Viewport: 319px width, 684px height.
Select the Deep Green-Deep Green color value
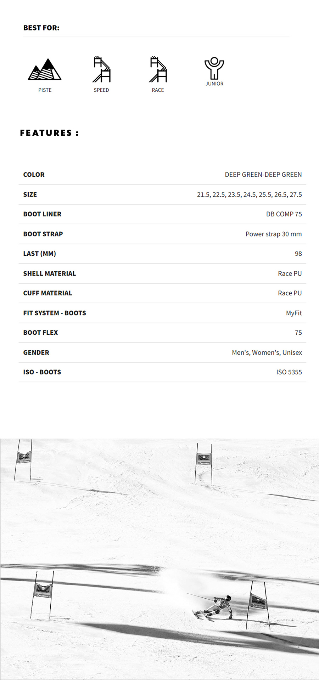pos(263,175)
